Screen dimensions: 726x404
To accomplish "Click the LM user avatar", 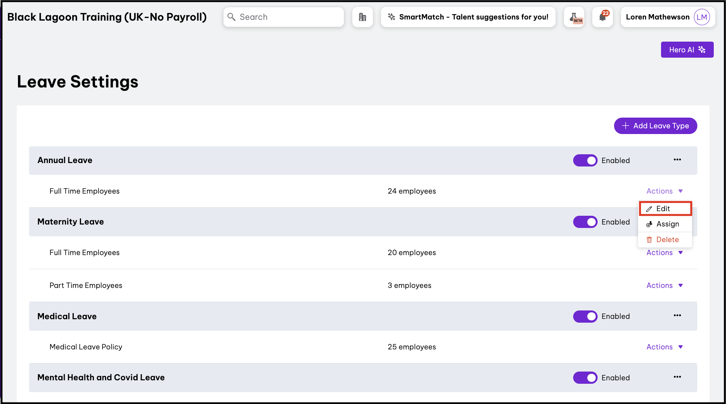I will (702, 17).
